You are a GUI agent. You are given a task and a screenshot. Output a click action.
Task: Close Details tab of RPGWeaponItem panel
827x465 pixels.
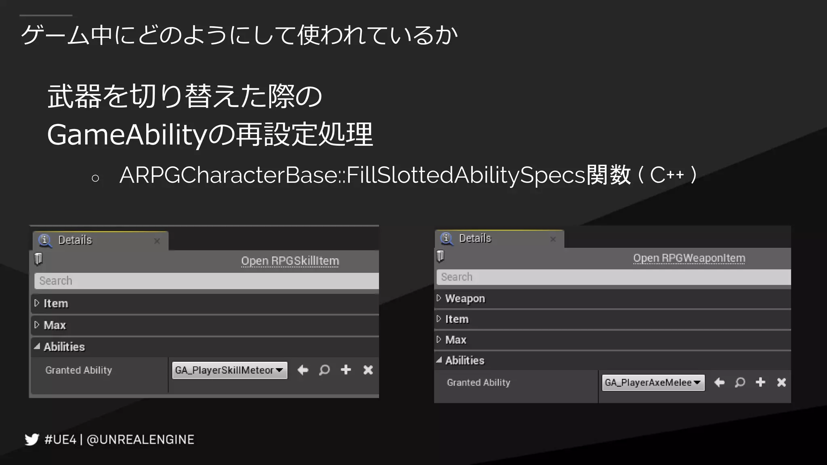tap(553, 239)
